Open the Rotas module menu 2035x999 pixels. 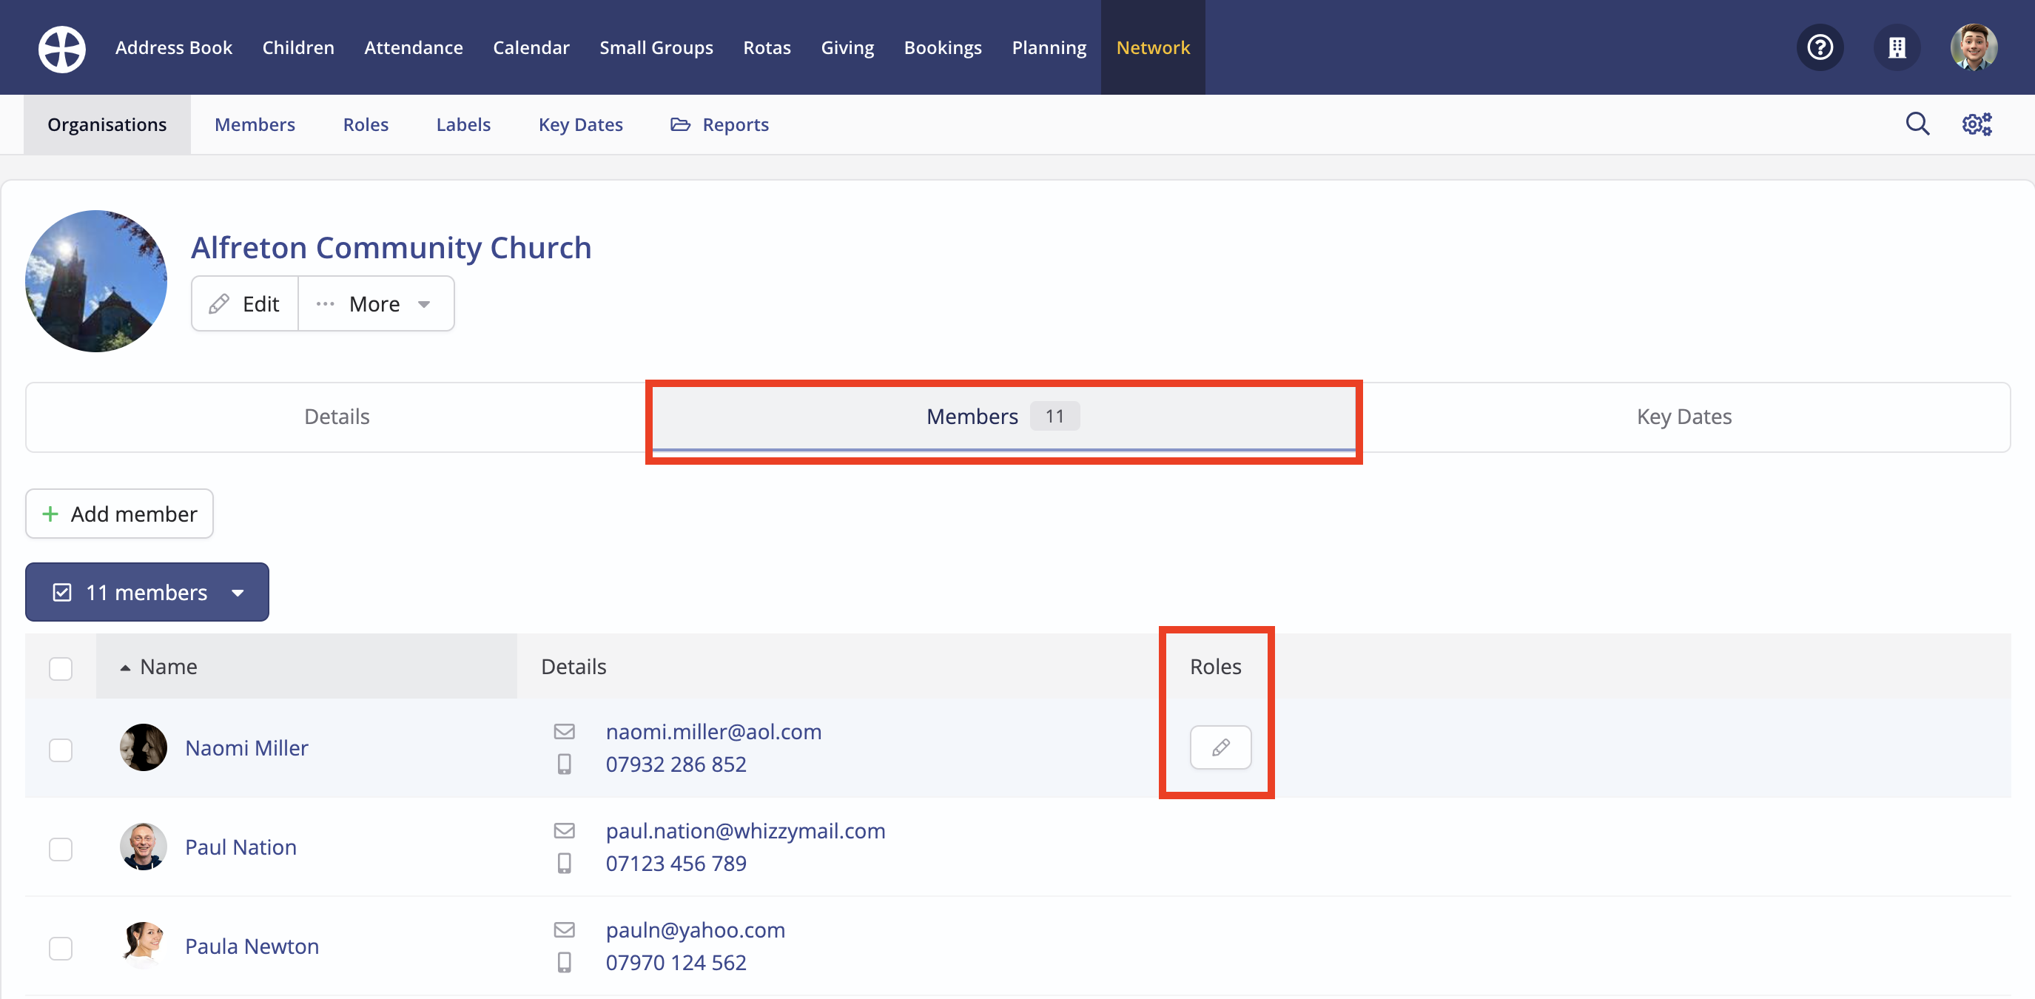pyautogui.click(x=767, y=48)
